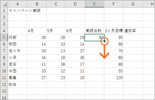Select row 5 header

4,38
